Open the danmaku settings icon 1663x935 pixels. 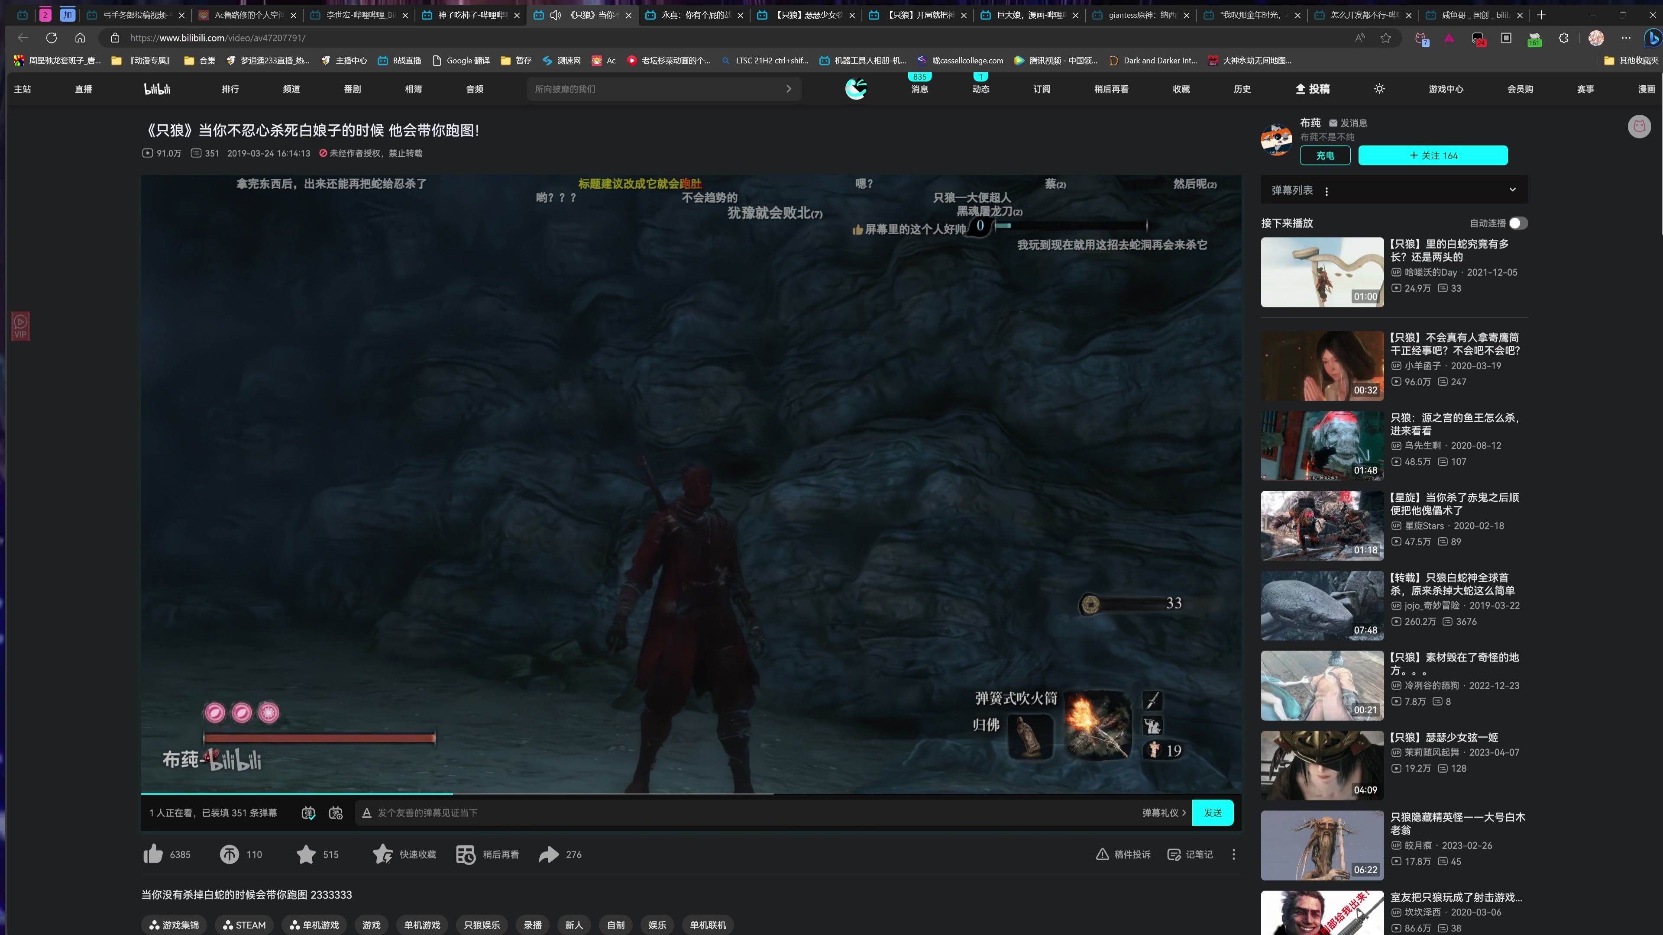click(x=336, y=813)
